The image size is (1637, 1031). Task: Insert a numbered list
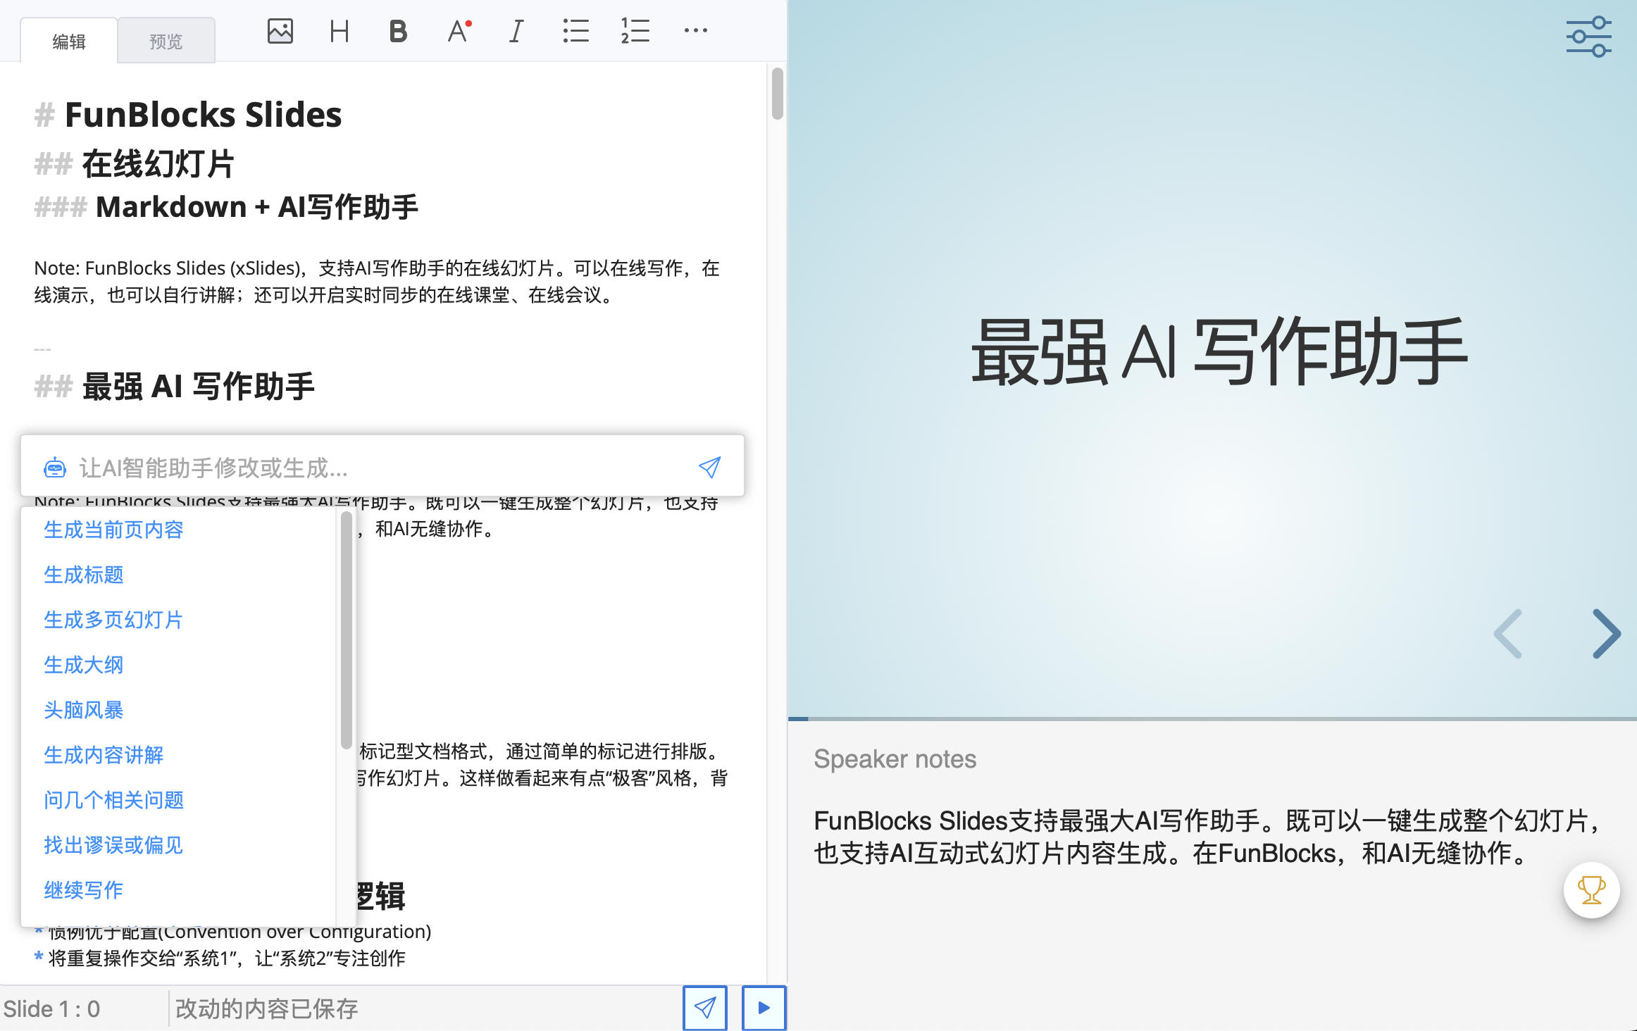[x=635, y=31]
